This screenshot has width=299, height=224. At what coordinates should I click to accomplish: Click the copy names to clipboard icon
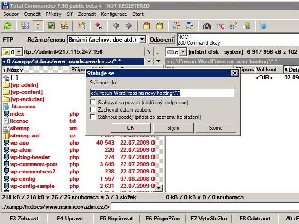click(246, 26)
